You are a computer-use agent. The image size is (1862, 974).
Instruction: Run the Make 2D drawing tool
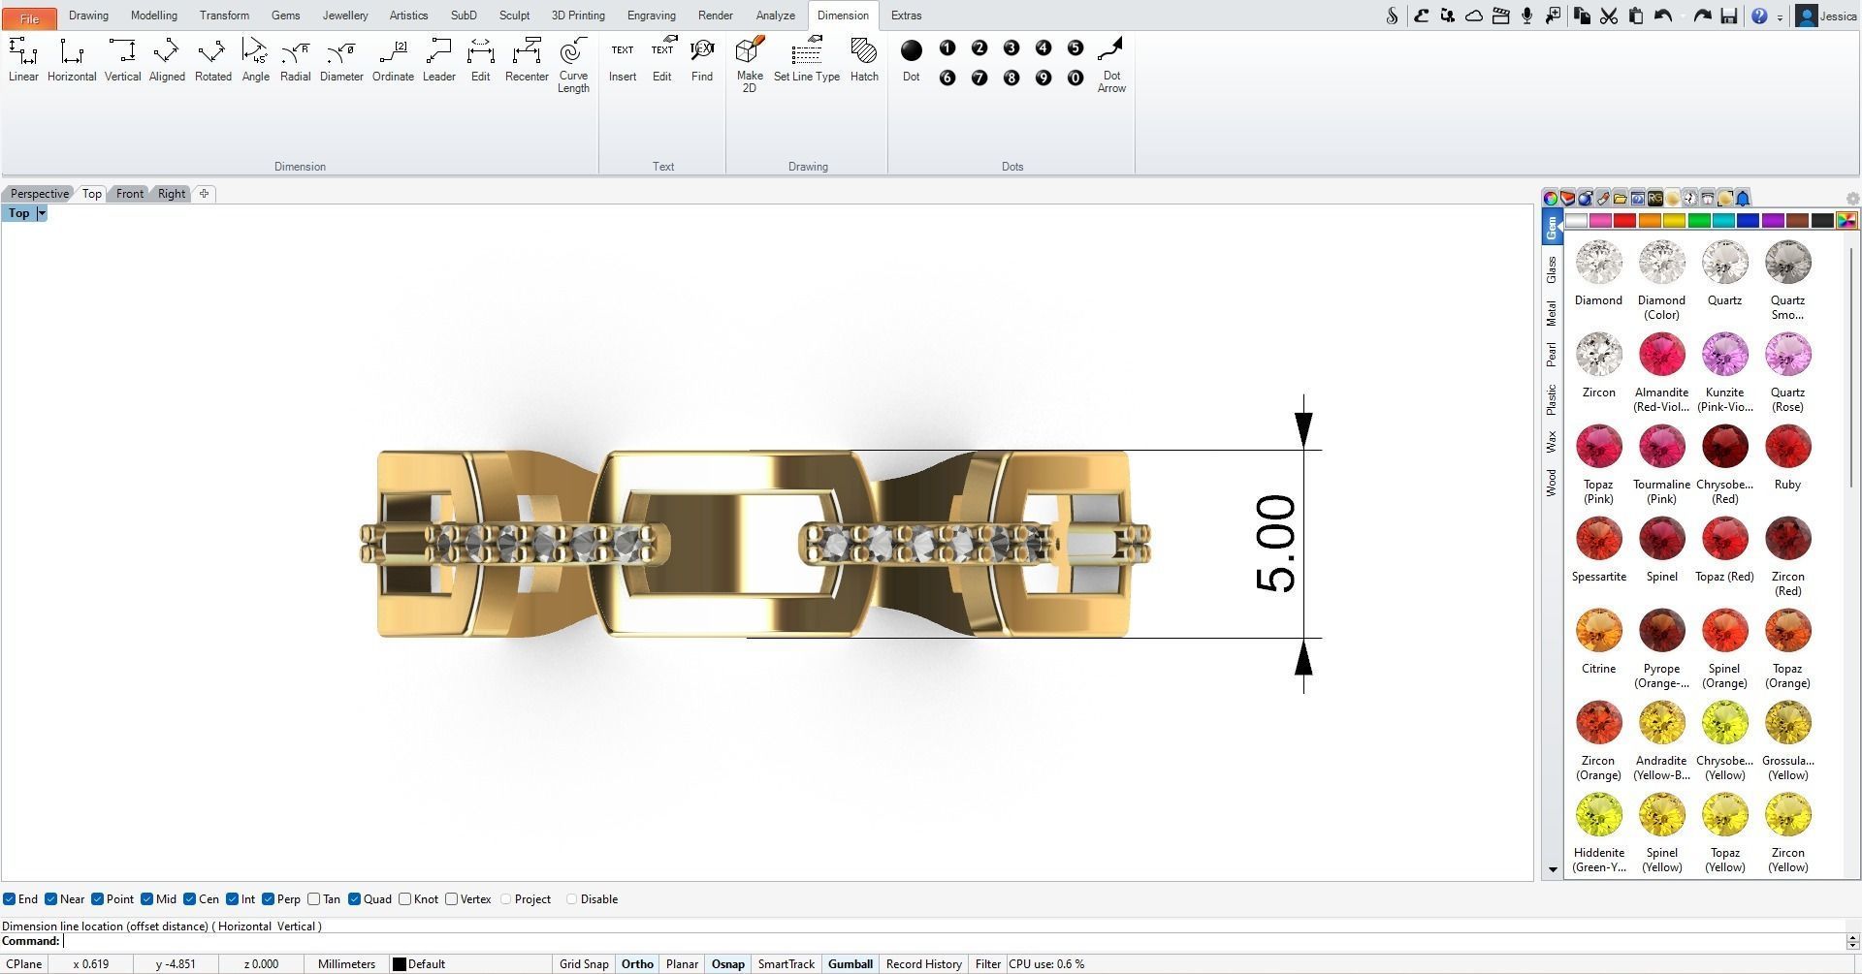(x=750, y=66)
